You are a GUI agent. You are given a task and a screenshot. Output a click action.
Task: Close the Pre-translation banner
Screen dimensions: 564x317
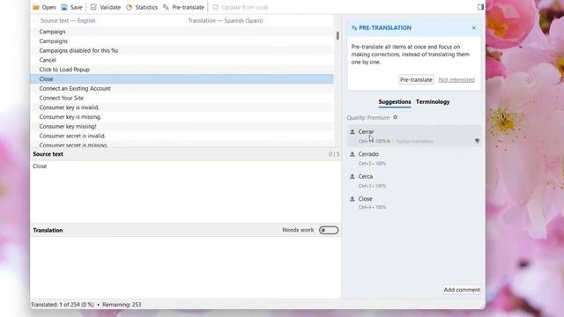click(x=474, y=27)
